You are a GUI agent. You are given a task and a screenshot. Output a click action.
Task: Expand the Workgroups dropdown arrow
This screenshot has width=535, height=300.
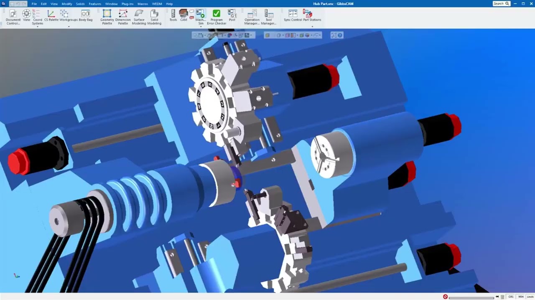coord(69,27)
